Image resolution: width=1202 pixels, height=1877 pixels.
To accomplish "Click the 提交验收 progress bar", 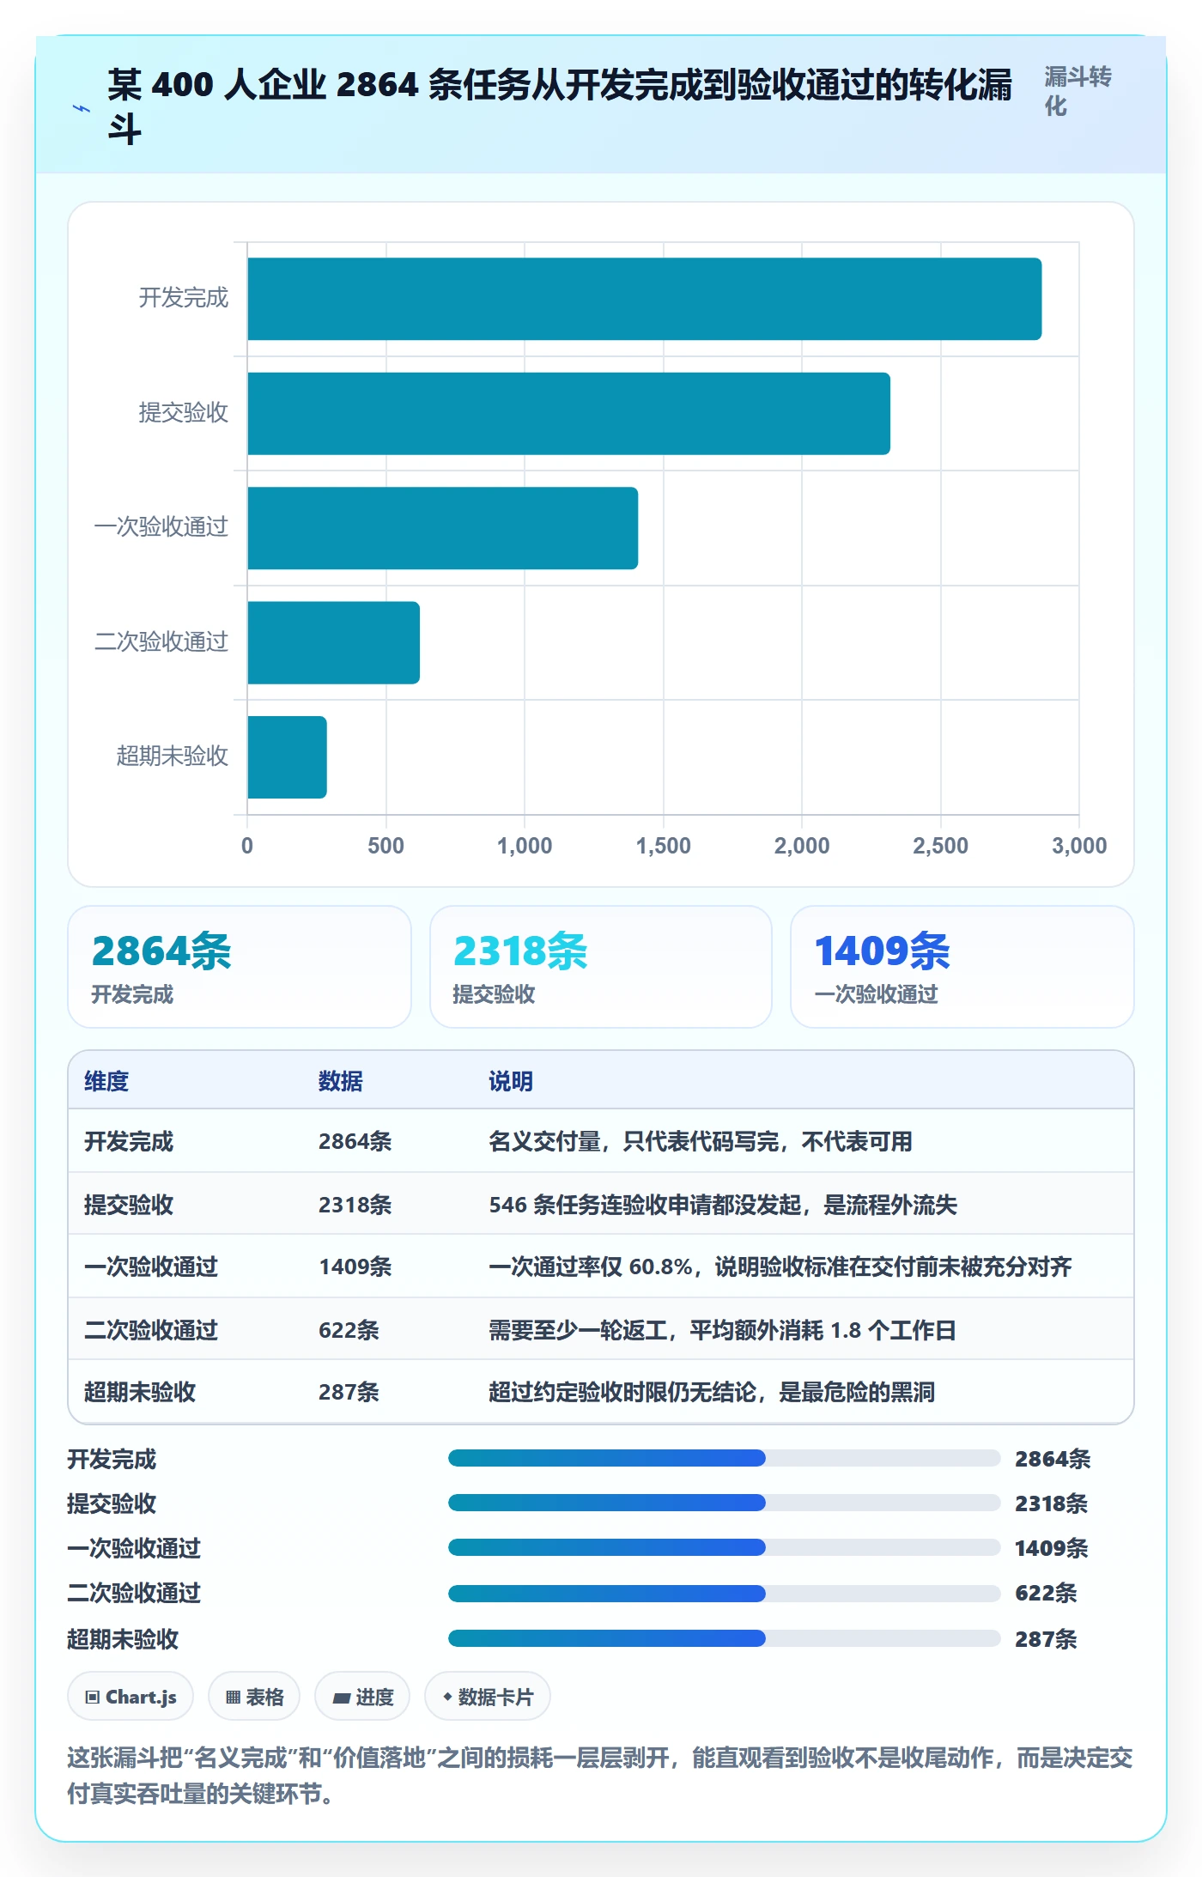I will [724, 1503].
